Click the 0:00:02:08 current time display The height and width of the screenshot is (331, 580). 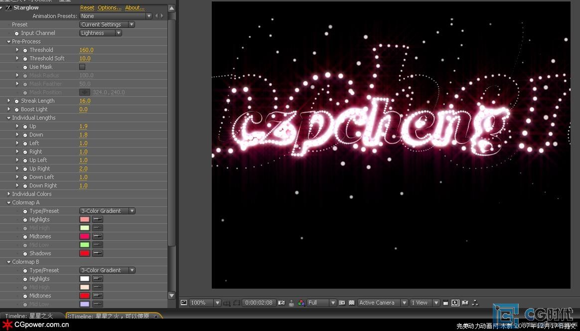pos(259,303)
